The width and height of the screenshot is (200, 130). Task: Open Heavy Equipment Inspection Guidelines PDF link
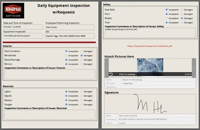click(x=149, y=46)
